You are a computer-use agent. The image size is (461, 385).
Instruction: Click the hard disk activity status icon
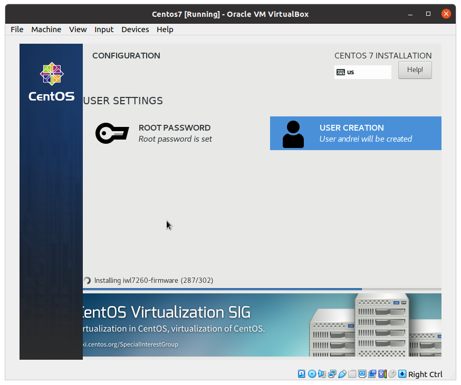pyautogui.click(x=301, y=374)
